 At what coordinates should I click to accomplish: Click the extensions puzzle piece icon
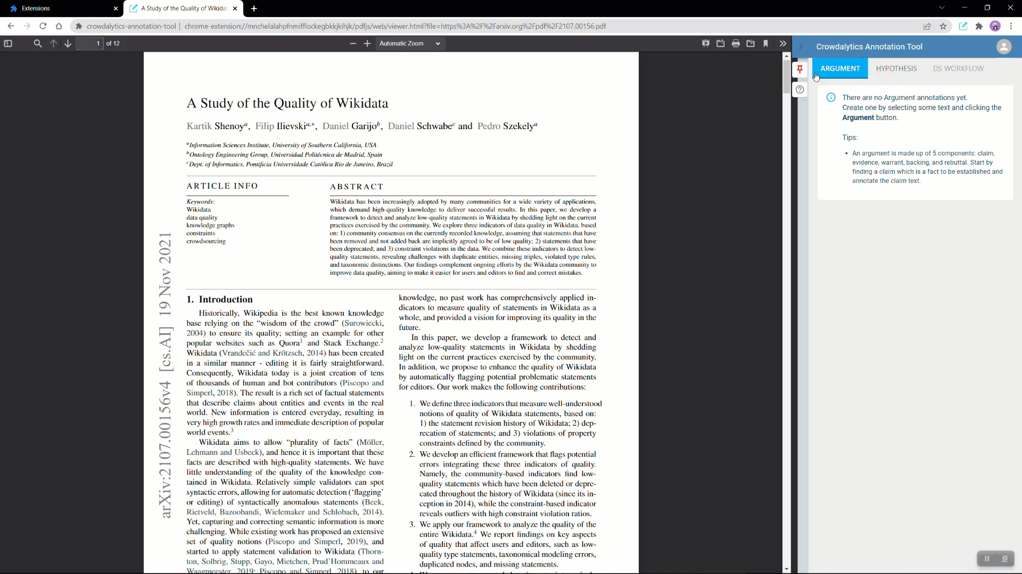point(979,26)
